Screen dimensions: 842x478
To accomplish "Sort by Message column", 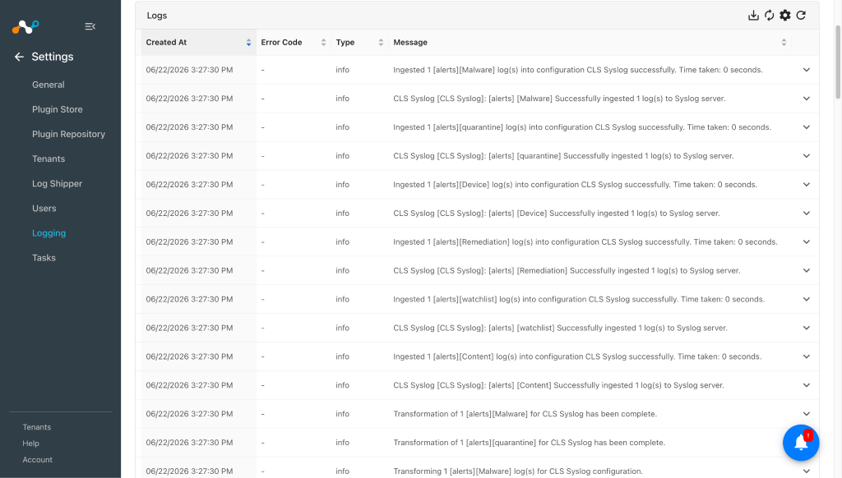I will (784, 43).
